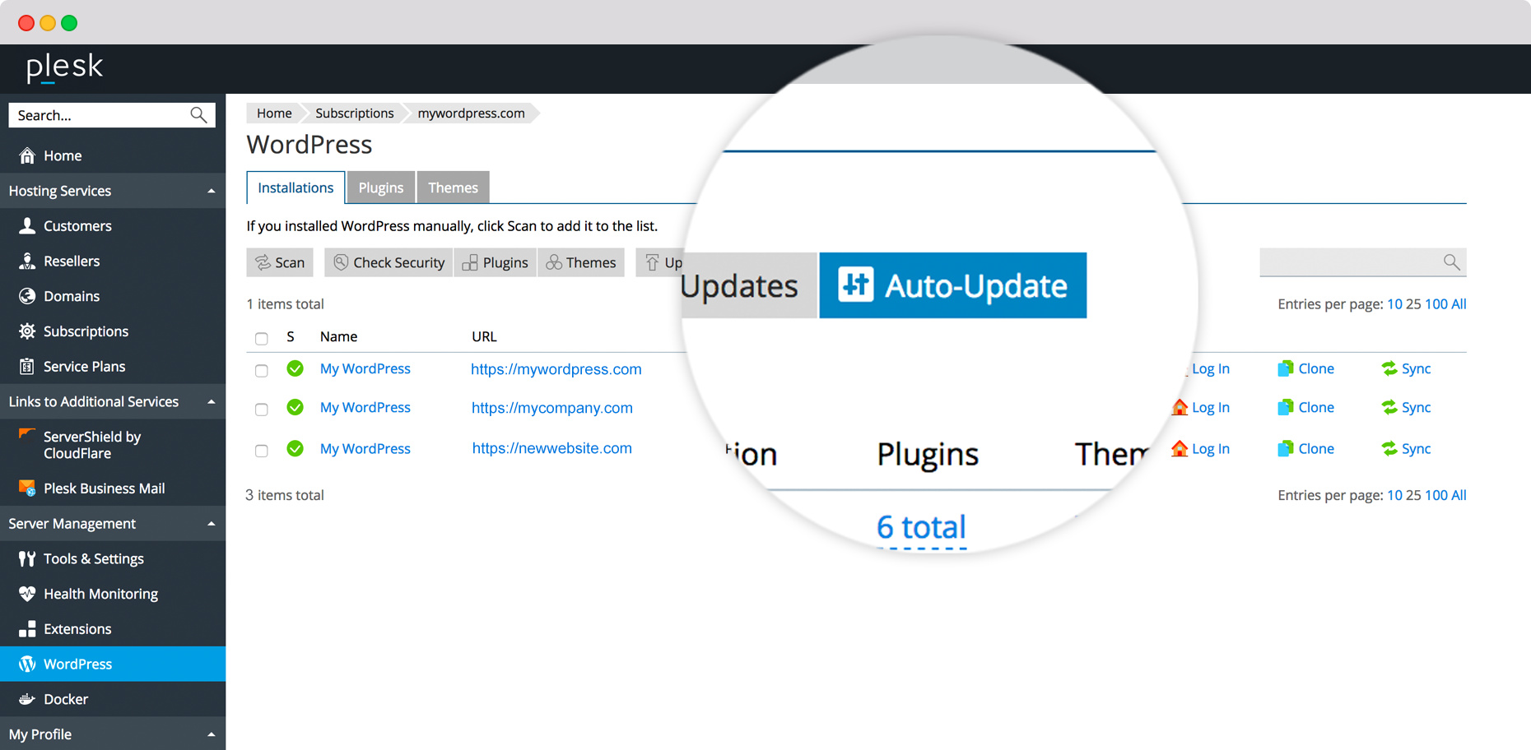This screenshot has width=1531, height=750.
Task: Check the box for mywordpress.com row
Action: click(262, 371)
